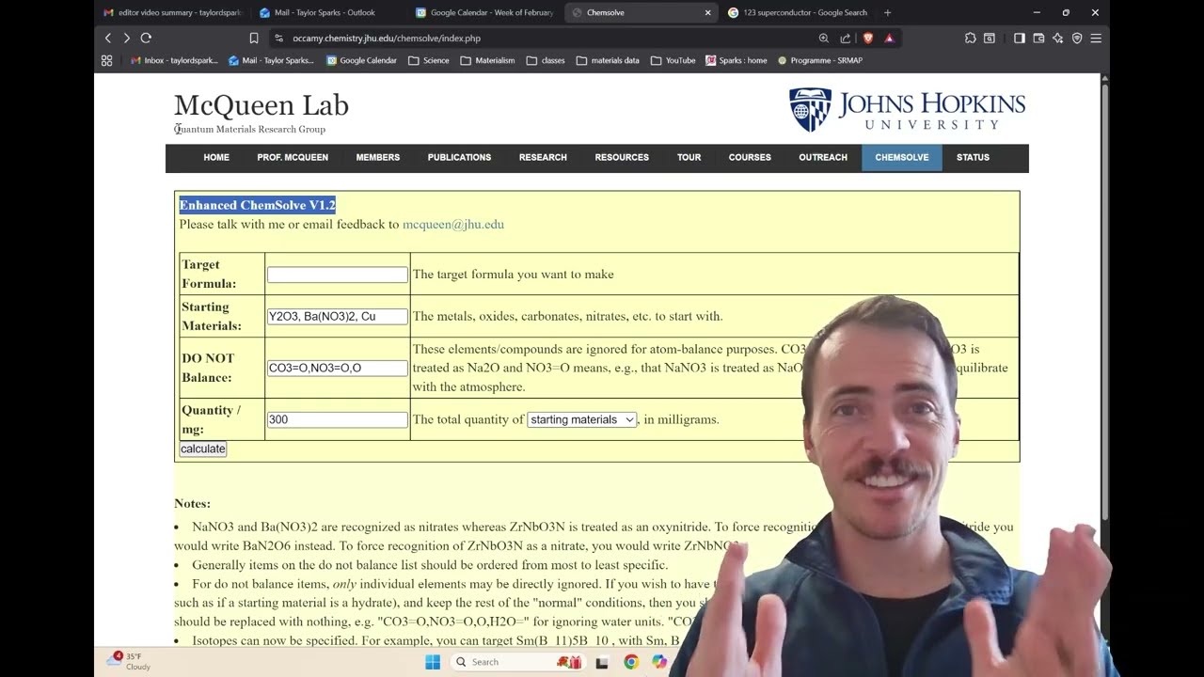
Task: Open Google Chrome from the taskbar
Action: click(x=631, y=662)
